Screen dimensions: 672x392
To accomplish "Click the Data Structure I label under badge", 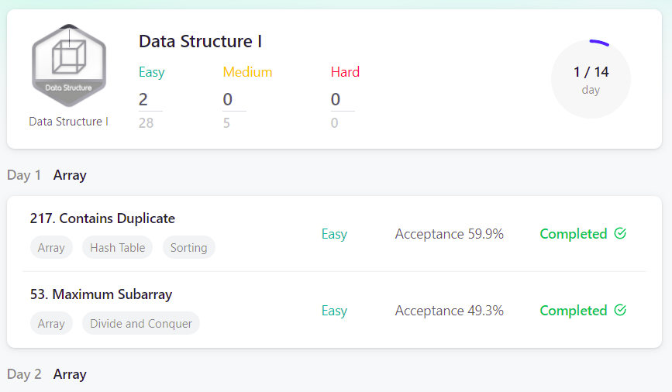I will click(x=68, y=122).
